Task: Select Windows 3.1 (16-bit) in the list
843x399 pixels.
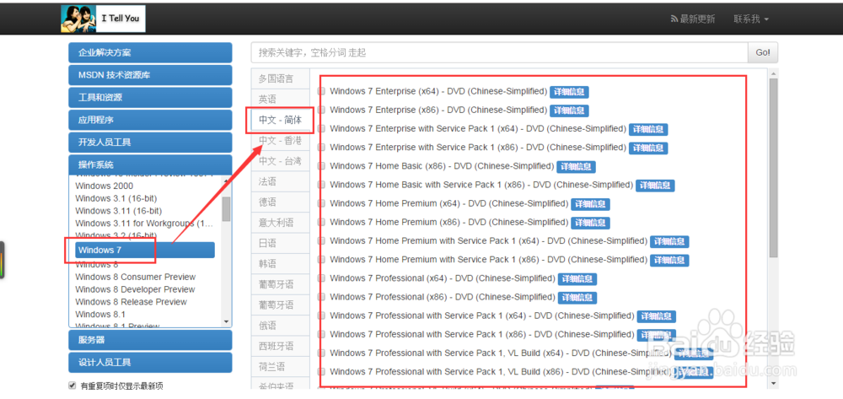Action: (116, 198)
